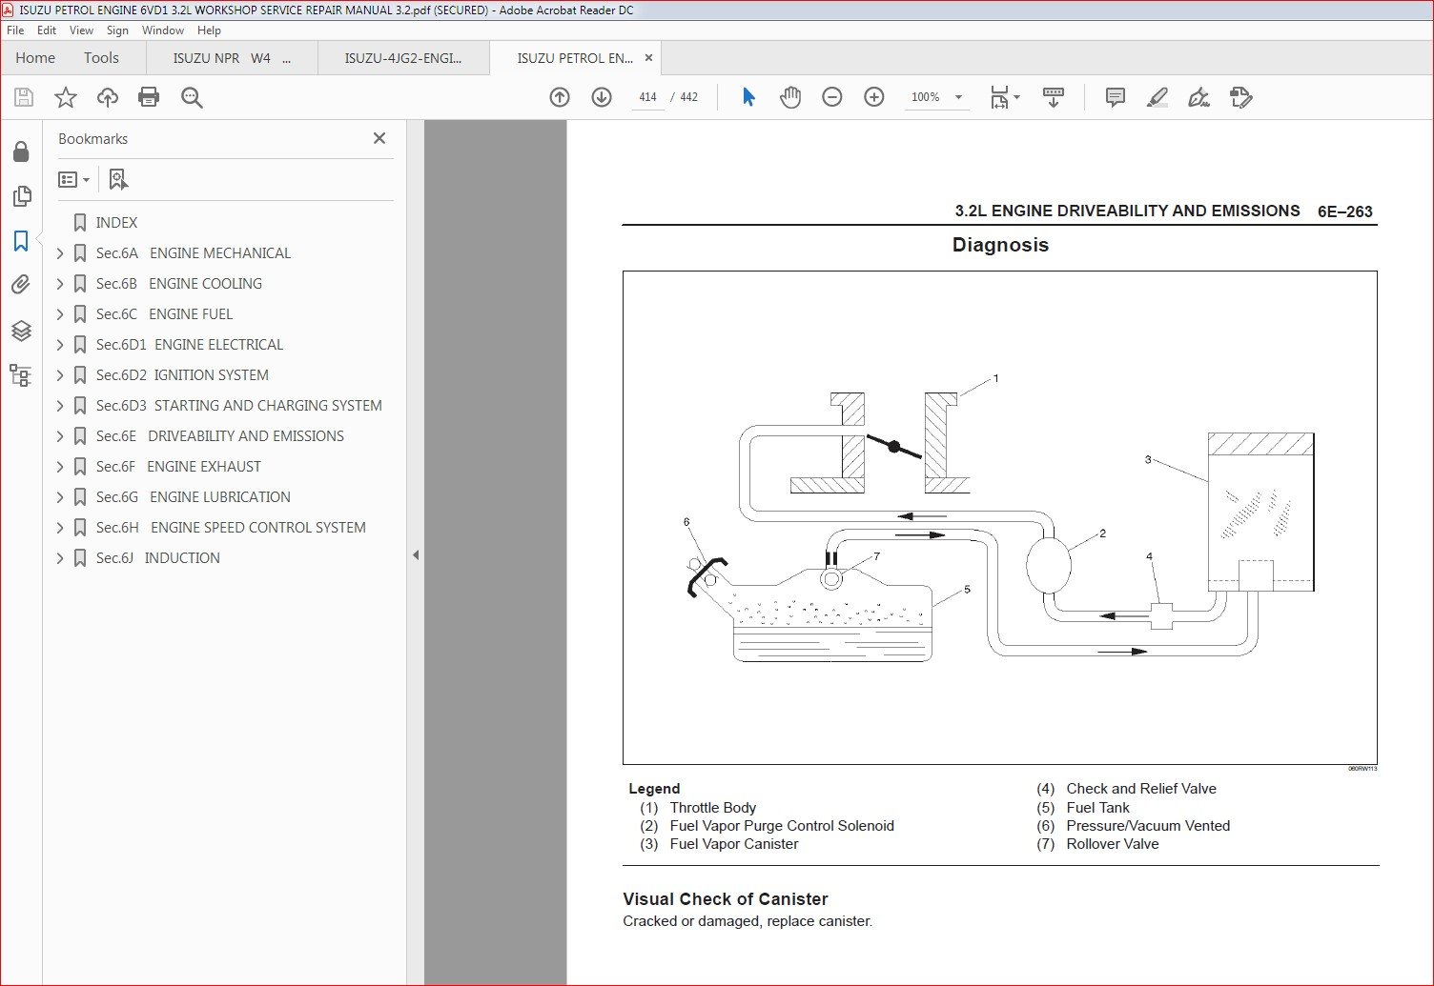Expand Sec.6D3 STARTING AND CHARGING bookmark
This screenshot has height=986, width=1434.
coord(60,406)
